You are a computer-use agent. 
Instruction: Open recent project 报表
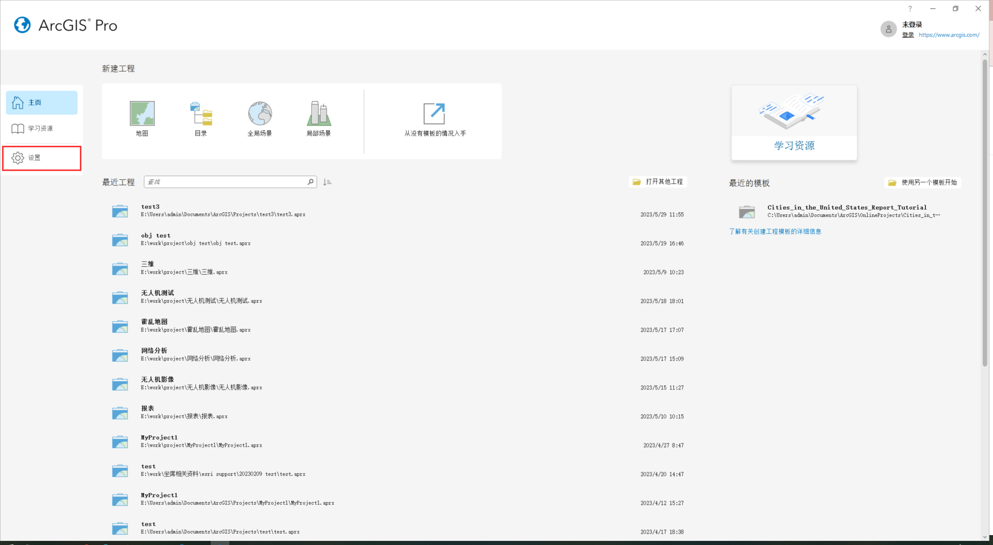(398, 413)
